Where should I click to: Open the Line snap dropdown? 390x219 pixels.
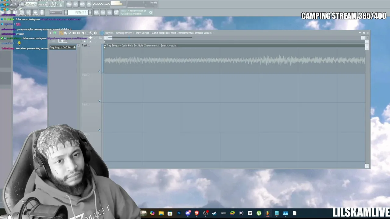(55, 12)
